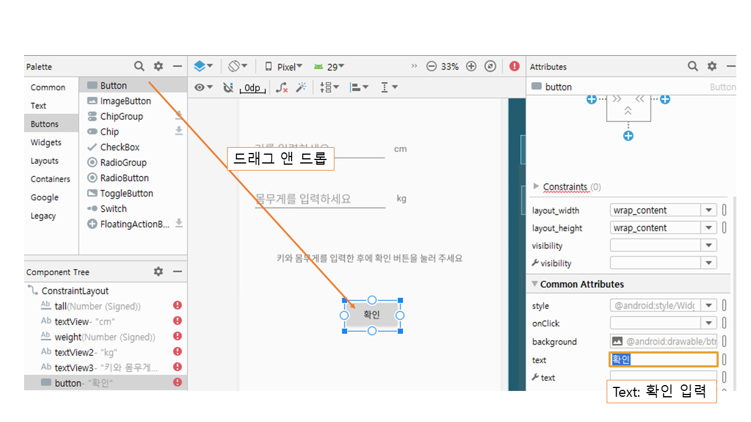Expand the Constraints section
This screenshot has height=422, width=751.
[536, 186]
